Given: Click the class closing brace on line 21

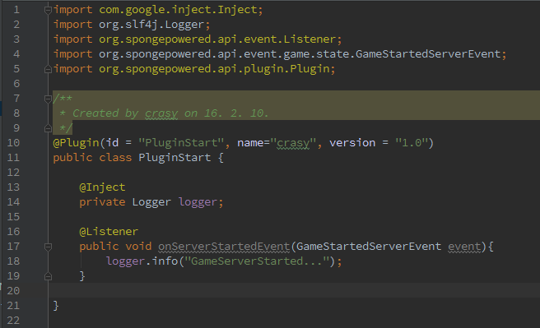Looking at the screenshot, I should (x=56, y=306).
